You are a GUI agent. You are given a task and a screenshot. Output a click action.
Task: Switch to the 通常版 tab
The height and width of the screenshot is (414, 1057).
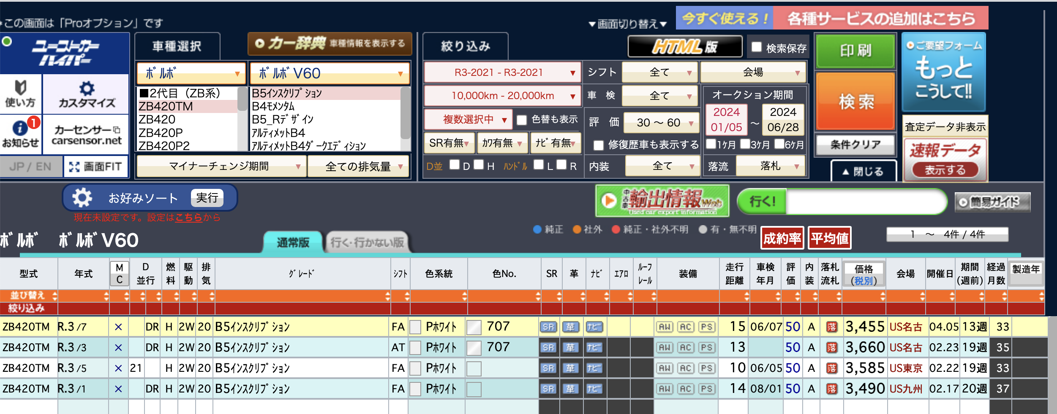click(293, 242)
